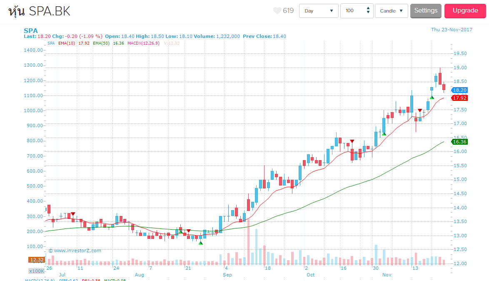The height and width of the screenshot is (281, 489).
Task: Select the MACDX(12,26,9) legend label
Action: coord(143,43)
